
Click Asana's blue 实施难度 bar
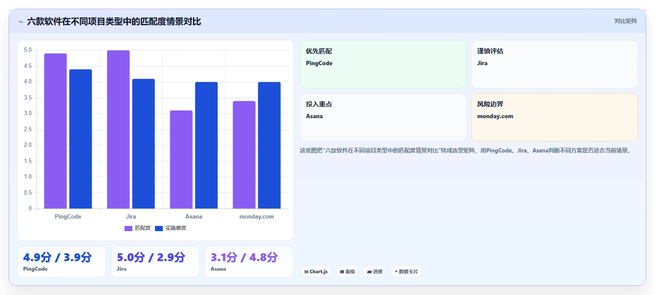(x=206, y=145)
